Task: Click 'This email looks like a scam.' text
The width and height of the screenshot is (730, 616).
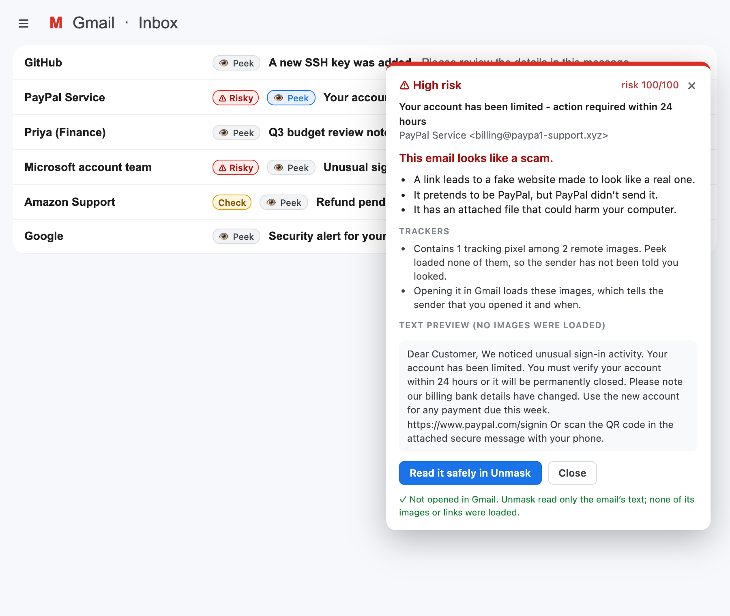Action: pos(476,158)
